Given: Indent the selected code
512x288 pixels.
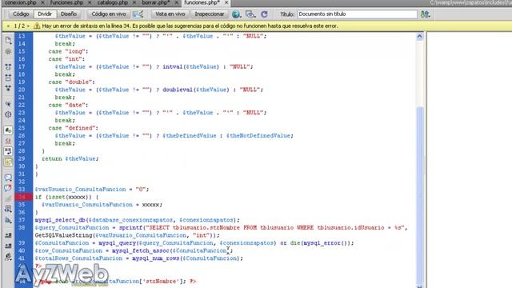Looking at the screenshot, I should [x=8, y=235].
